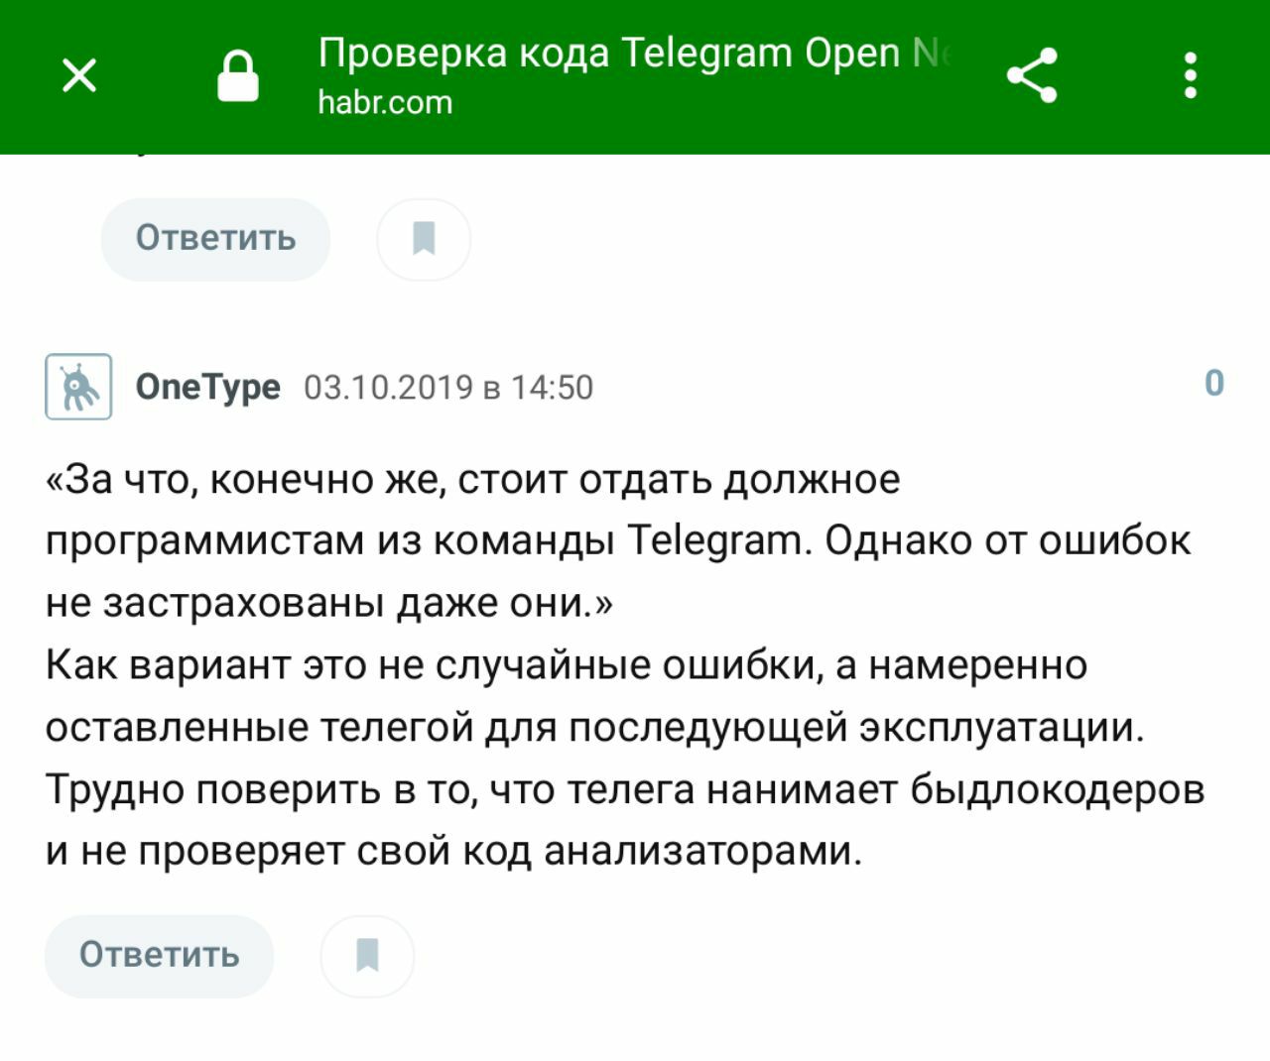The height and width of the screenshot is (1061, 1270).
Task: Close the browser tab with the X
Action: [79, 75]
